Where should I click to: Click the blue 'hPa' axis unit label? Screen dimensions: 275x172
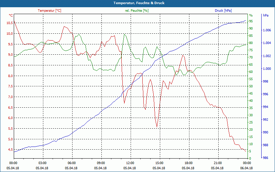266,15
